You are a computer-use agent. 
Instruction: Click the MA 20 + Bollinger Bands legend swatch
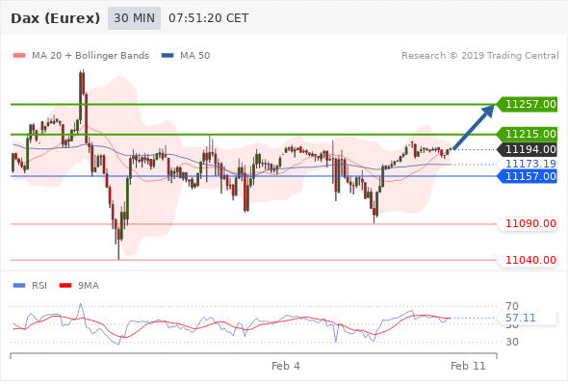tap(19, 56)
